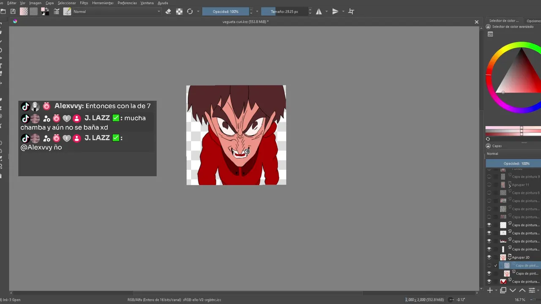Open the Capa menu
541x304 pixels.
(x=49, y=3)
